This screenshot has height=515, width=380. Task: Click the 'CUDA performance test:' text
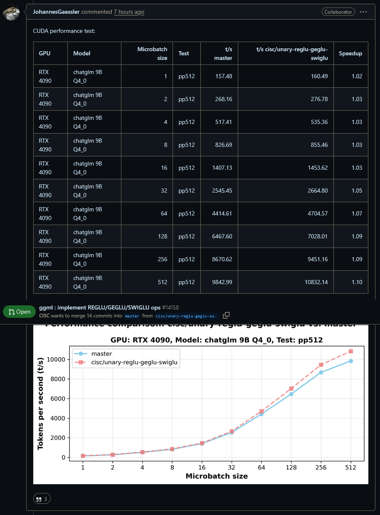64,31
